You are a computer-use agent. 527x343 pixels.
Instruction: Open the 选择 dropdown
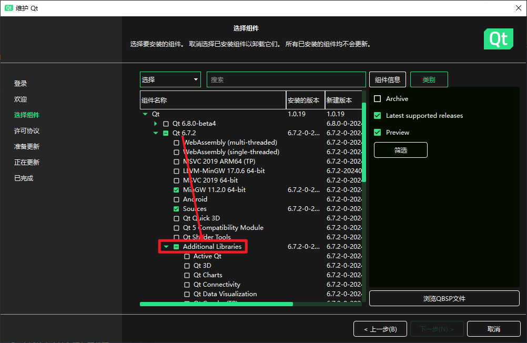(x=170, y=79)
